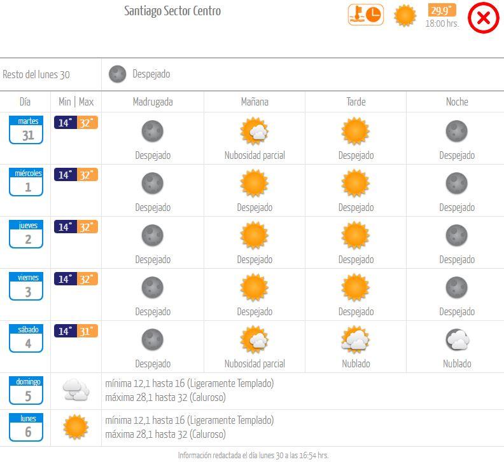This screenshot has height=462, width=504.
Task: Click Saturday night cloudy moon icon
Action: [458, 340]
